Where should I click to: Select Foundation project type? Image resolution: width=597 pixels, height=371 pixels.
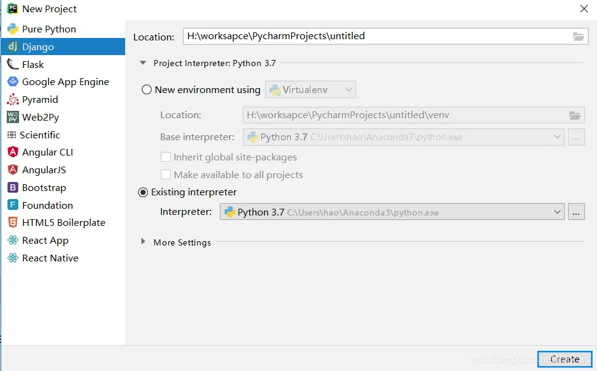click(48, 205)
